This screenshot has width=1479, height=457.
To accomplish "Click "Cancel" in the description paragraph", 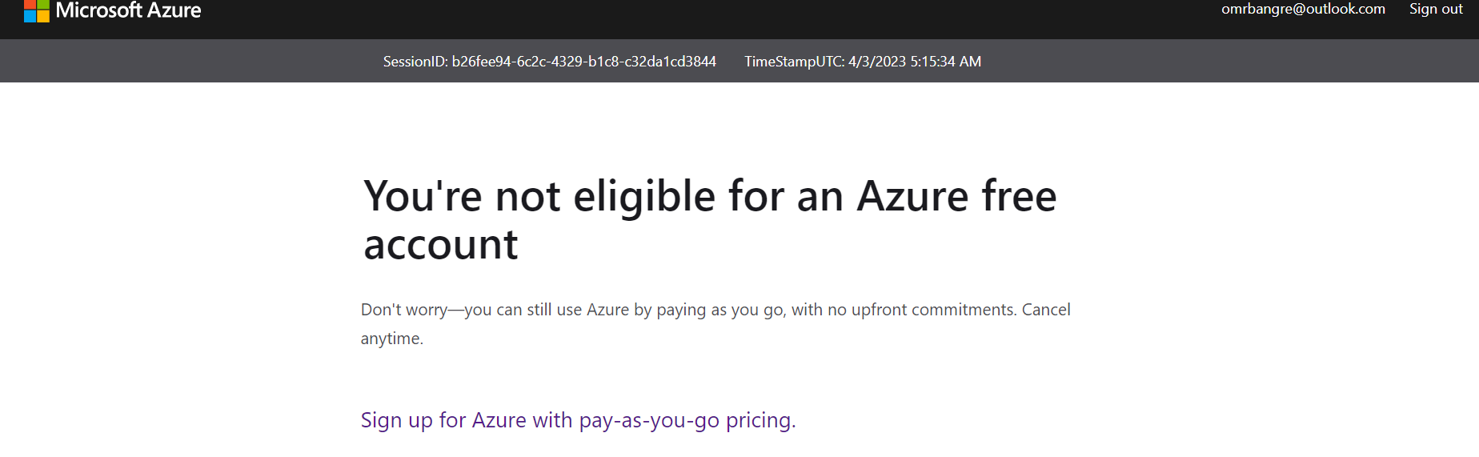I will [x=1045, y=310].
